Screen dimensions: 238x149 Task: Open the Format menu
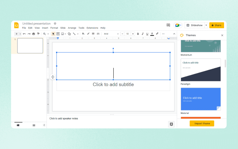(x=54, y=28)
